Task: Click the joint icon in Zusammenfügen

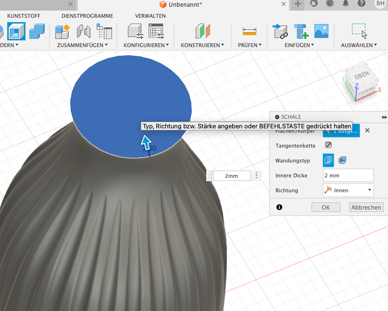Action: tap(84, 32)
